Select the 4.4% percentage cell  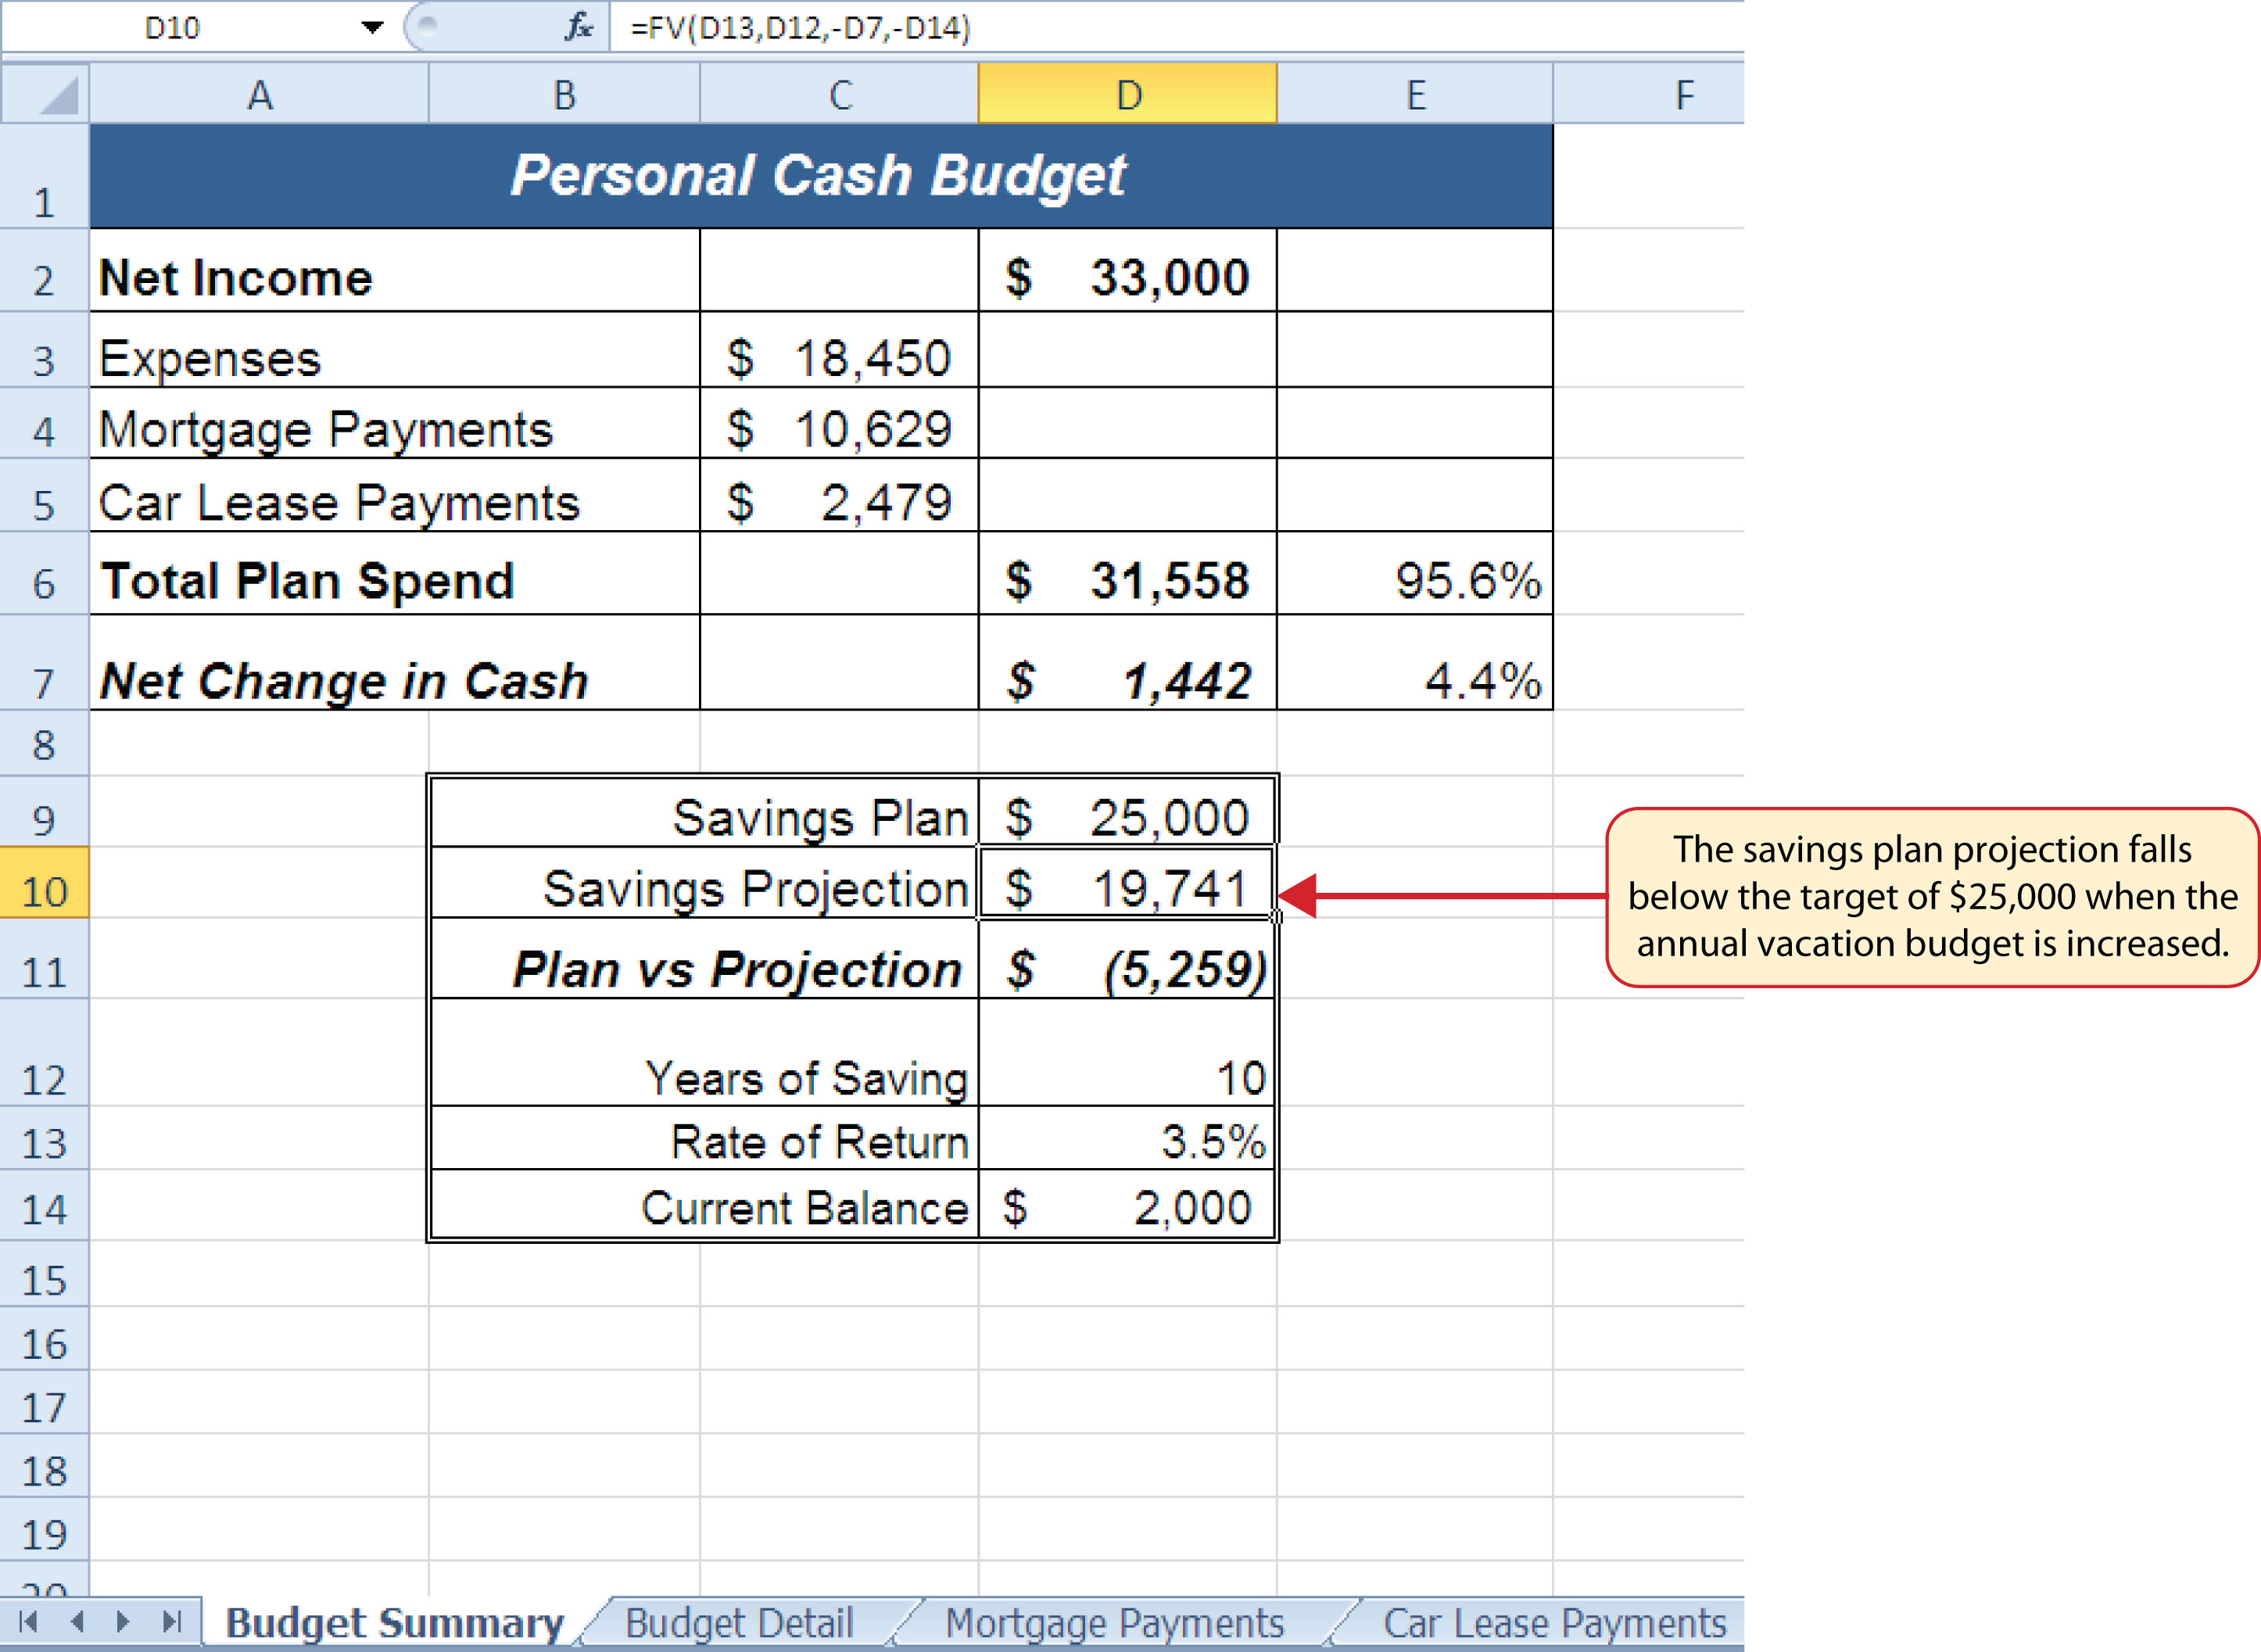(1415, 662)
